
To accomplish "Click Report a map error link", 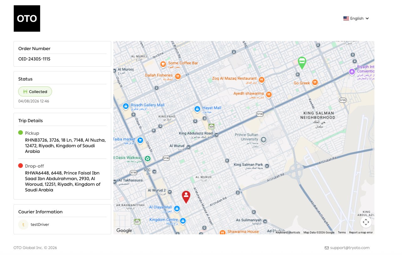I will (361, 232).
